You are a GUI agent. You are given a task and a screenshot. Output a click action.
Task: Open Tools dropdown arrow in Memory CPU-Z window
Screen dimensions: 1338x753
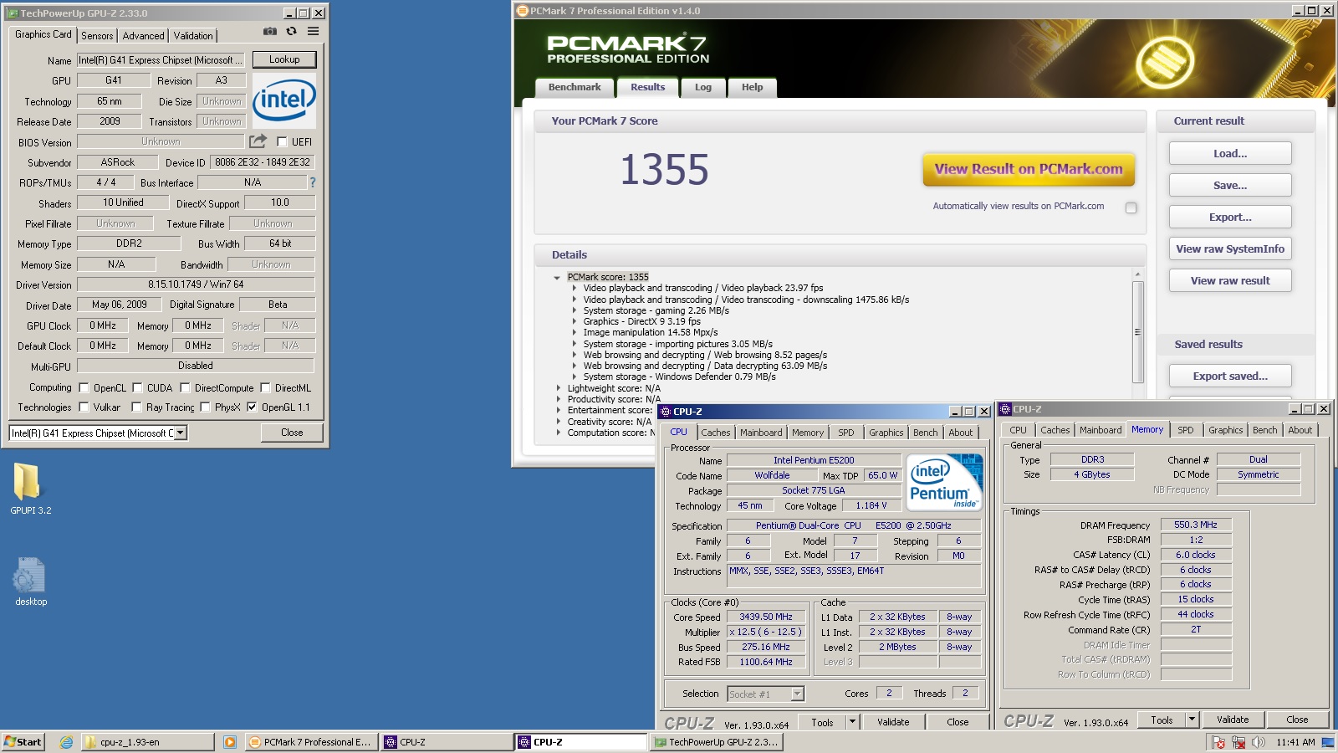pyautogui.click(x=1192, y=720)
